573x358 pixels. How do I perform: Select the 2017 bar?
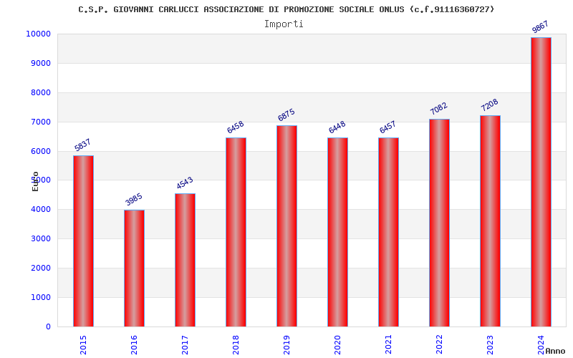[185, 260]
